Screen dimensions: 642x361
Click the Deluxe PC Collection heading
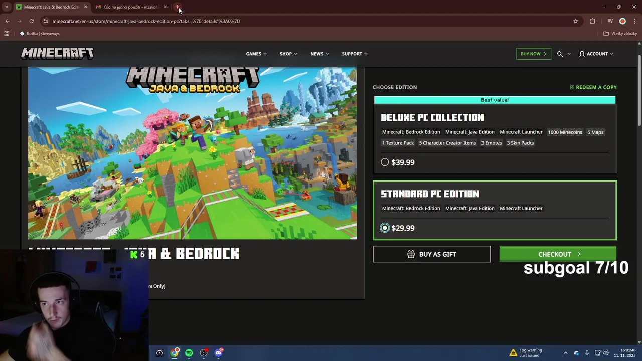click(432, 118)
